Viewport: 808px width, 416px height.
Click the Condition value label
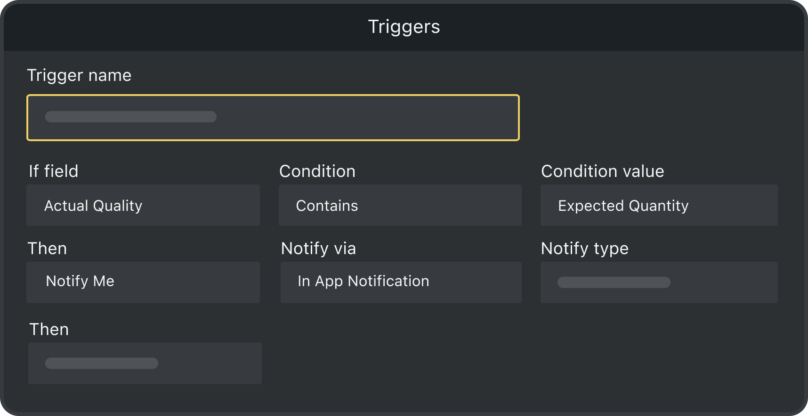(603, 171)
